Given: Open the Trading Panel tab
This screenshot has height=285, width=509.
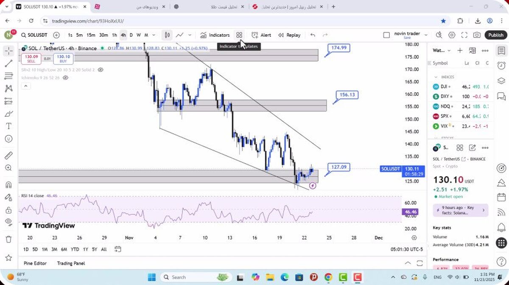Looking at the screenshot, I should [x=71, y=263].
